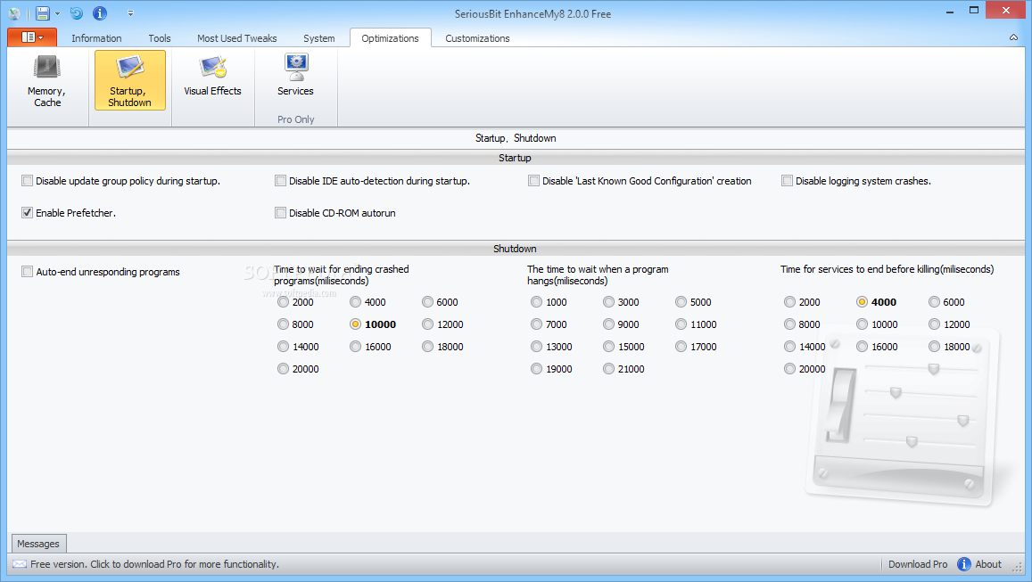Select 16000 for services end time

[x=863, y=347]
